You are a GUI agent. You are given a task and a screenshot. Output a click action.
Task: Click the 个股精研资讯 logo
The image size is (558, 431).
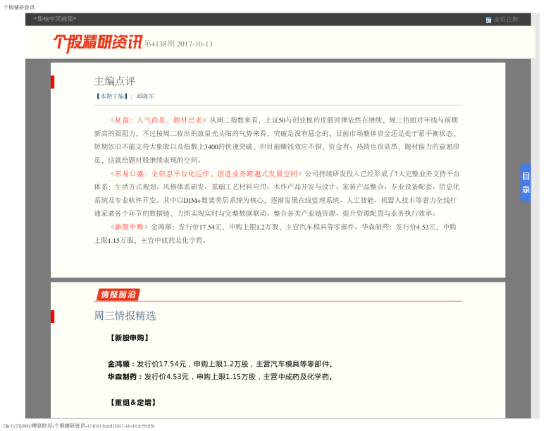97,43
